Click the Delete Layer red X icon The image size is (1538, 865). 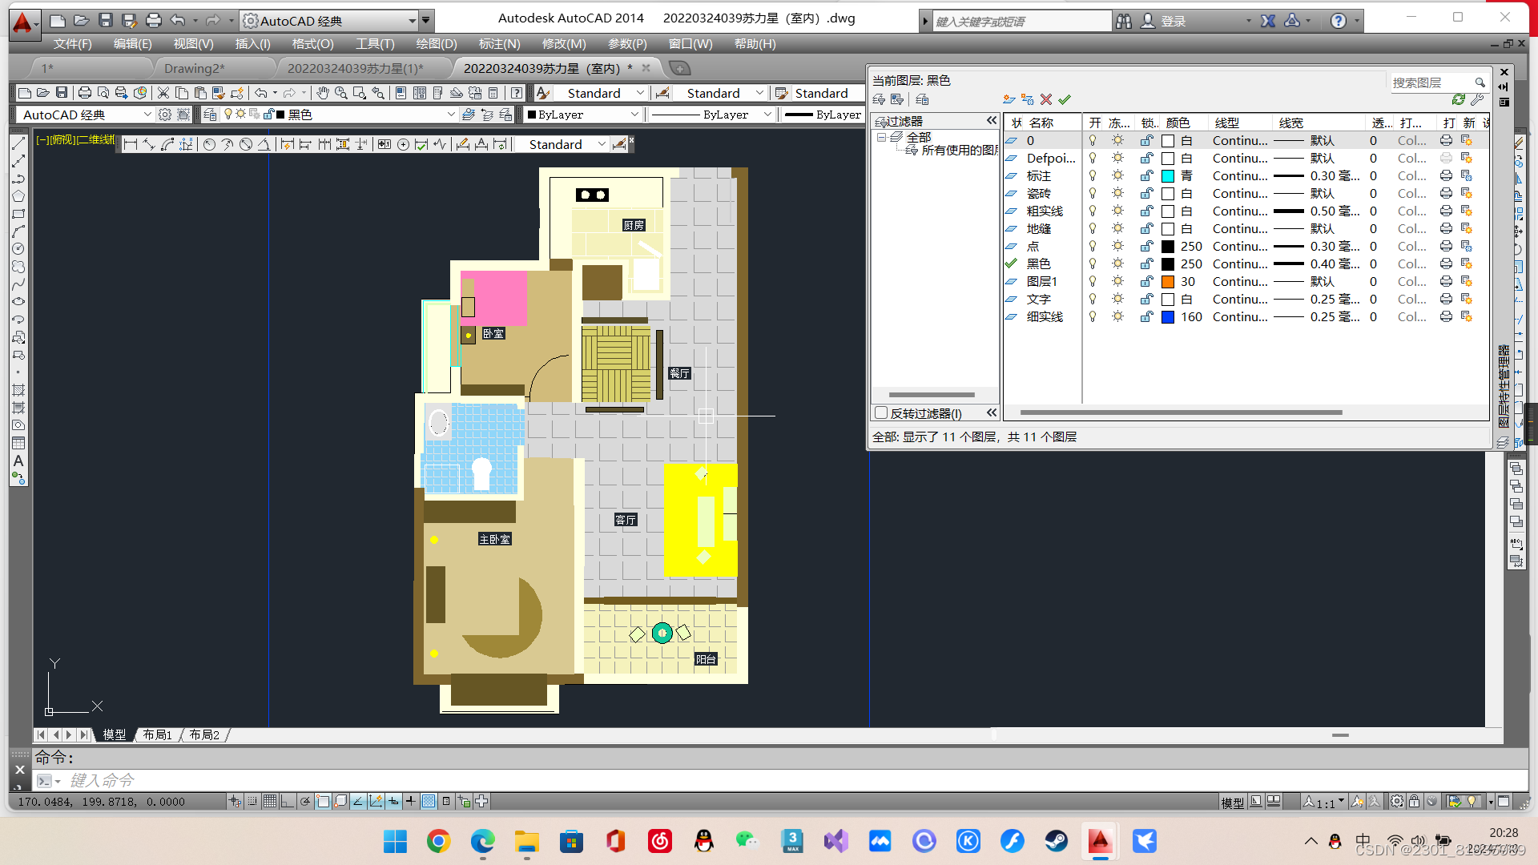click(1046, 99)
